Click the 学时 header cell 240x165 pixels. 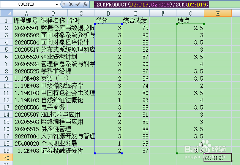[x=81, y=21]
